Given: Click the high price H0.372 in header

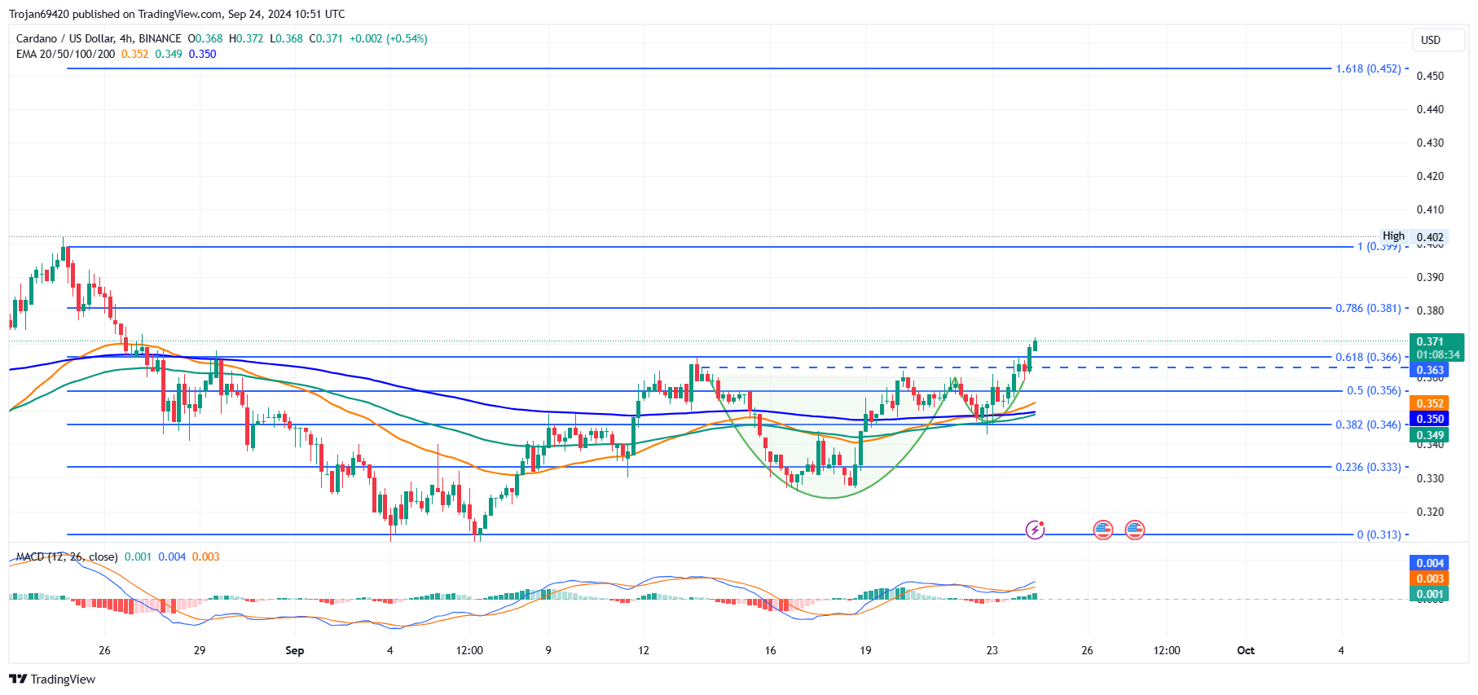Looking at the screenshot, I should click(246, 38).
